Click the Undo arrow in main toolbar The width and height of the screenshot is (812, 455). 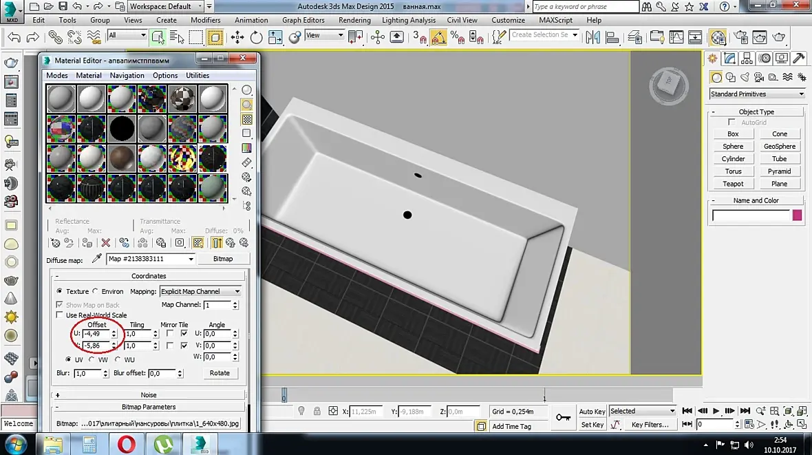coord(14,37)
